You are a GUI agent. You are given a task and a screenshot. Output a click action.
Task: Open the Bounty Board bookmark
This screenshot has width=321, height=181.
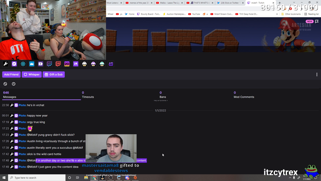tap(148, 14)
